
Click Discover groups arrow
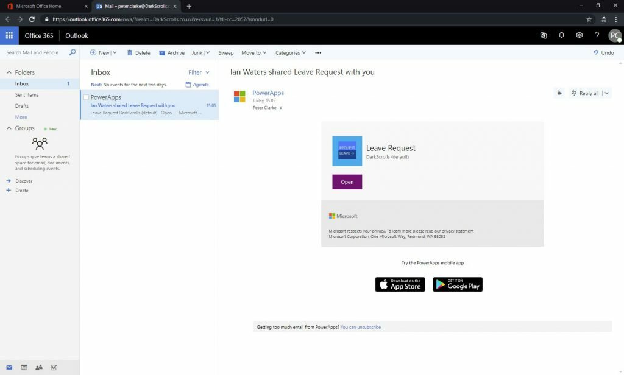click(9, 181)
